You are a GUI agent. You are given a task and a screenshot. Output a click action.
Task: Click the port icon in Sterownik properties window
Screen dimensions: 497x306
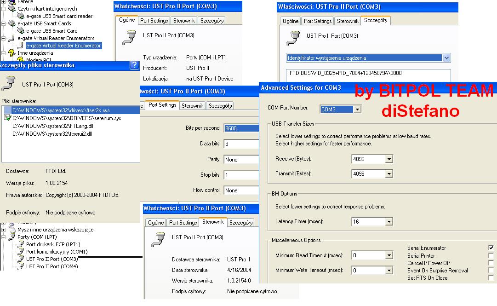pos(158,239)
